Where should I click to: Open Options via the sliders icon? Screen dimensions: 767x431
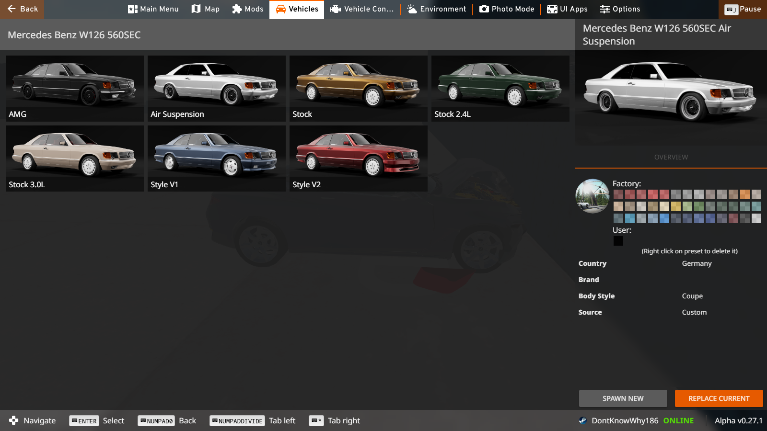click(x=605, y=9)
